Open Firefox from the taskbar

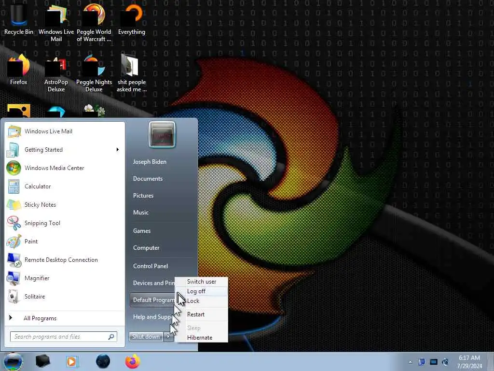tap(133, 361)
